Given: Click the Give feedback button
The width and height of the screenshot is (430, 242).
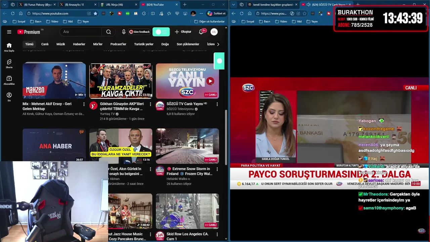Looking at the screenshot, I should [139, 32].
